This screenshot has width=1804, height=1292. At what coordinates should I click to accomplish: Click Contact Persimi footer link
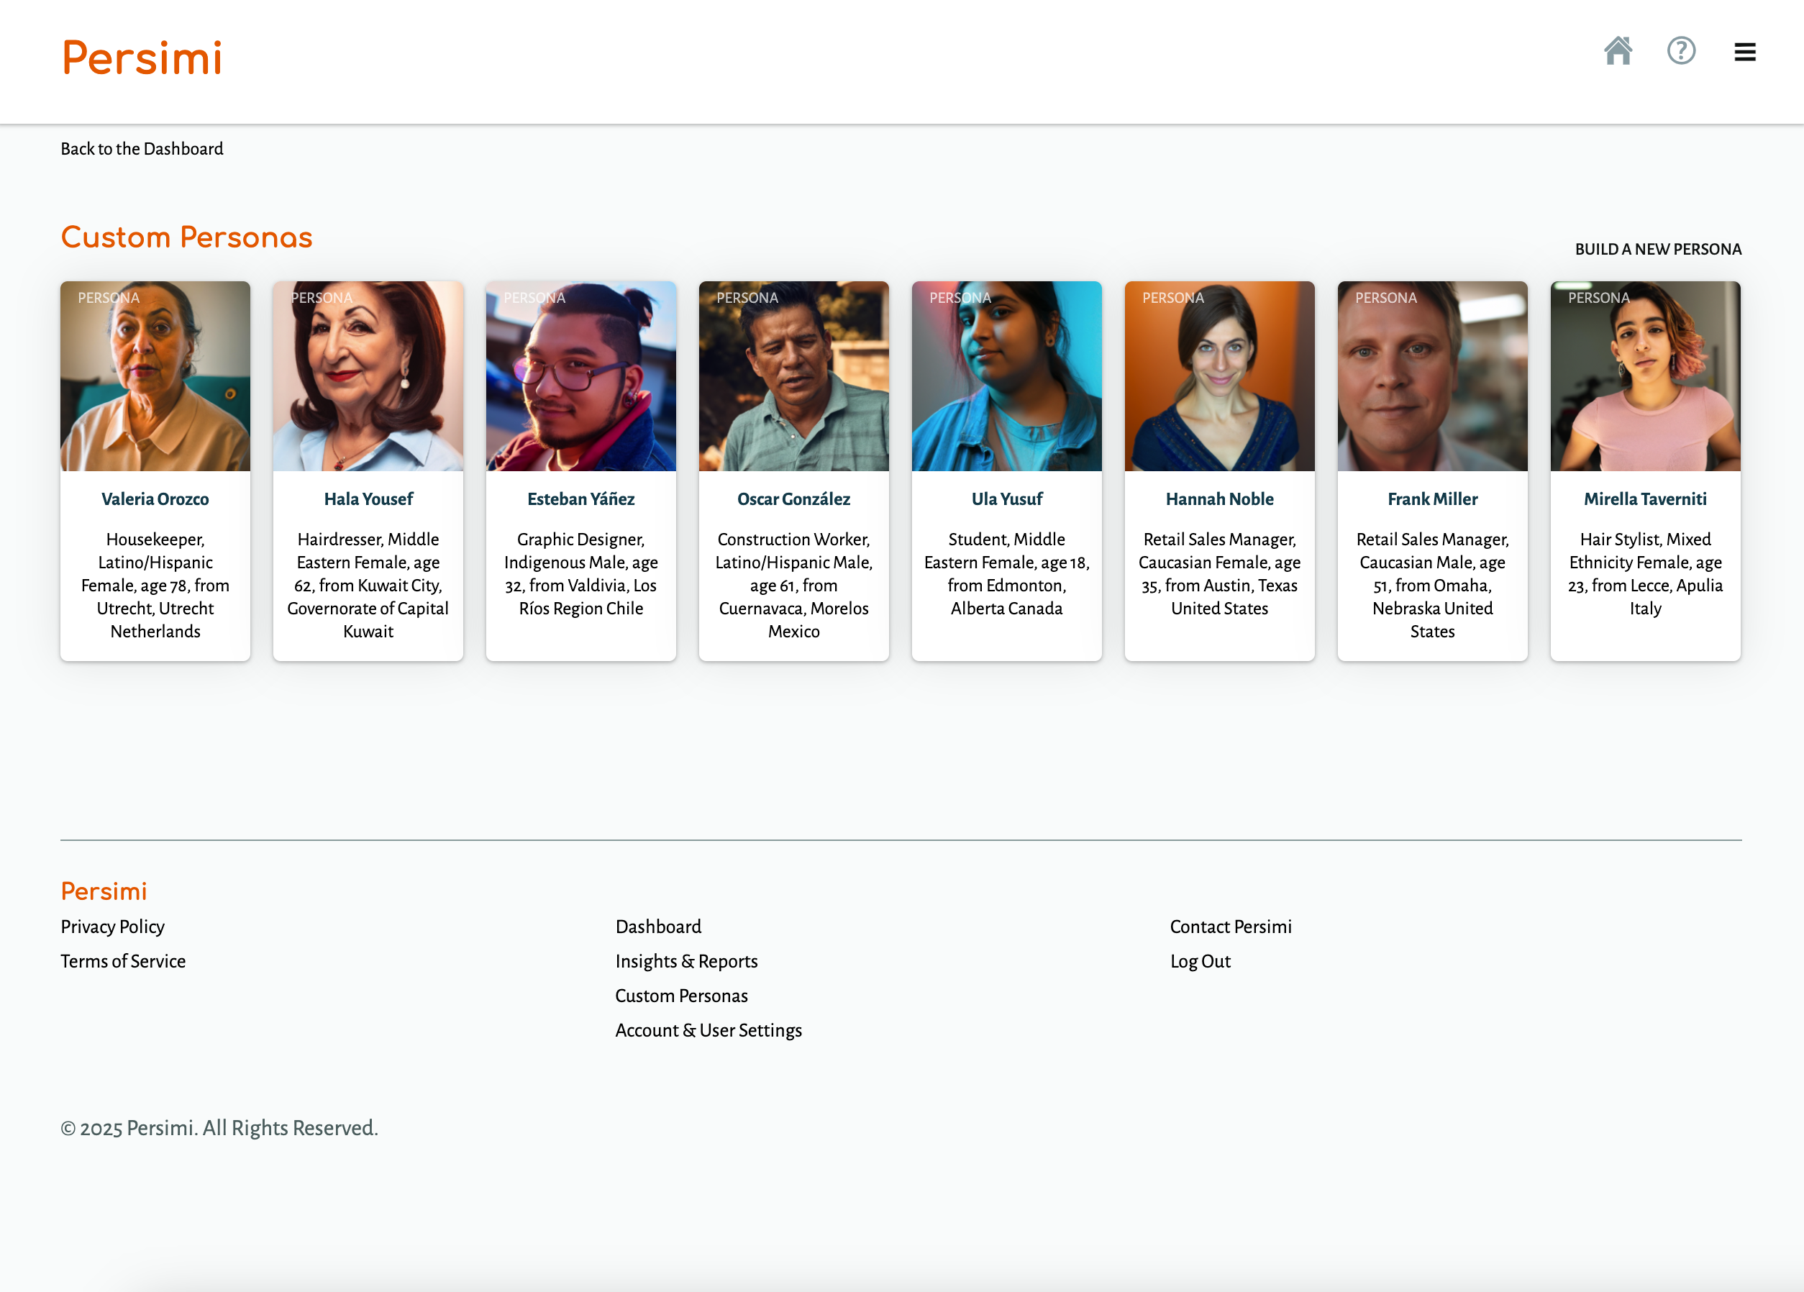click(x=1231, y=927)
